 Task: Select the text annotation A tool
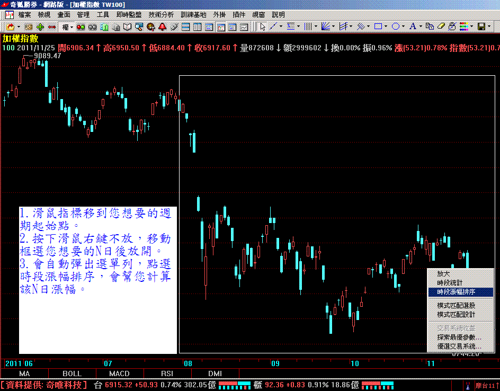(x=413, y=26)
